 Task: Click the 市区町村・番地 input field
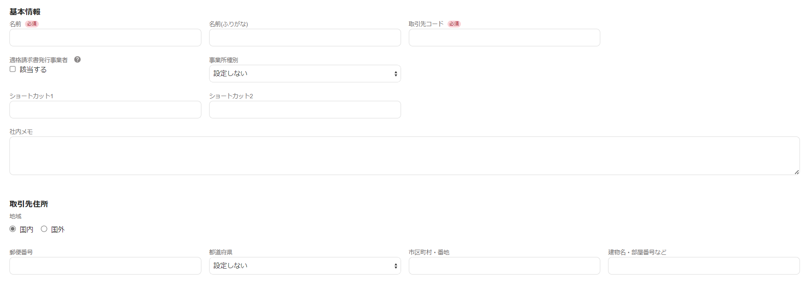pyautogui.click(x=504, y=266)
